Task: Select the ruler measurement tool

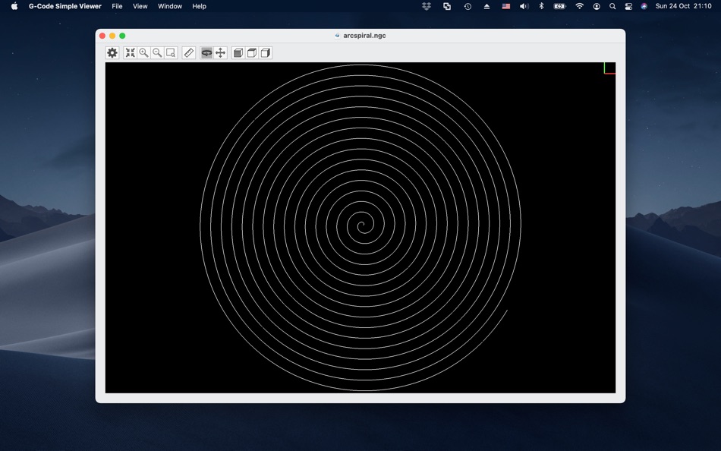Action: coord(188,53)
